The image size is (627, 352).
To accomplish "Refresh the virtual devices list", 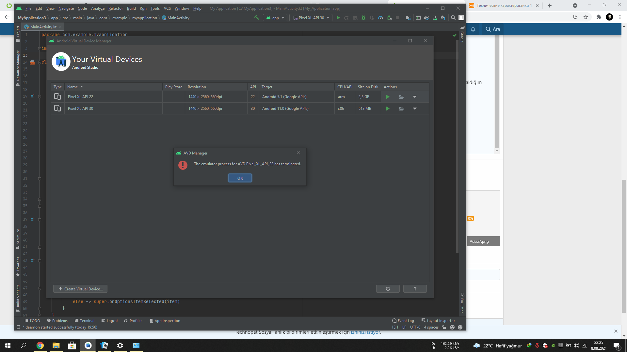I will 388,289.
